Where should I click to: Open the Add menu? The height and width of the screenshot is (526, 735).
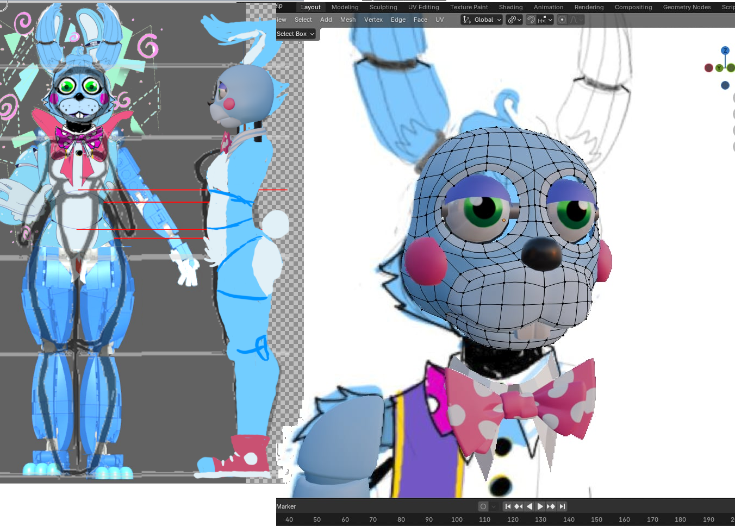click(326, 20)
